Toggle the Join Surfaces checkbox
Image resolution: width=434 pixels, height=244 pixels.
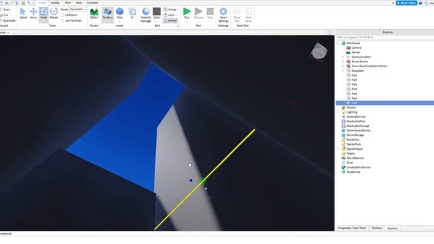pos(62,21)
